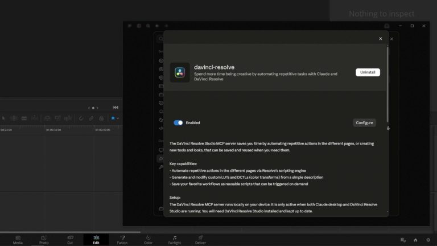
Task: Open the flag color dropdown arrow
Action: (118, 118)
